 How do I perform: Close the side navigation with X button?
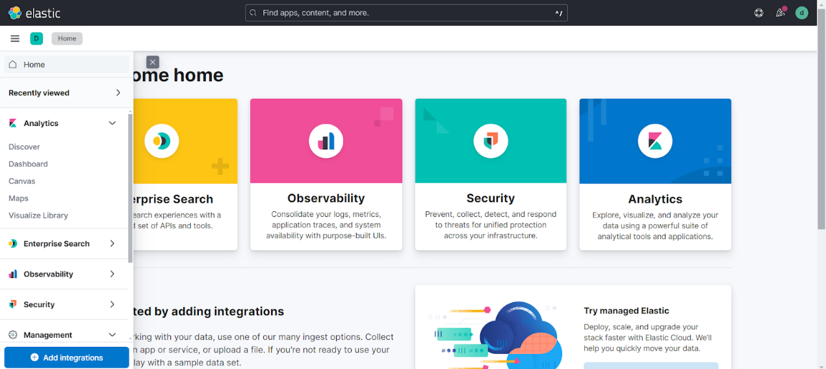click(153, 62)
